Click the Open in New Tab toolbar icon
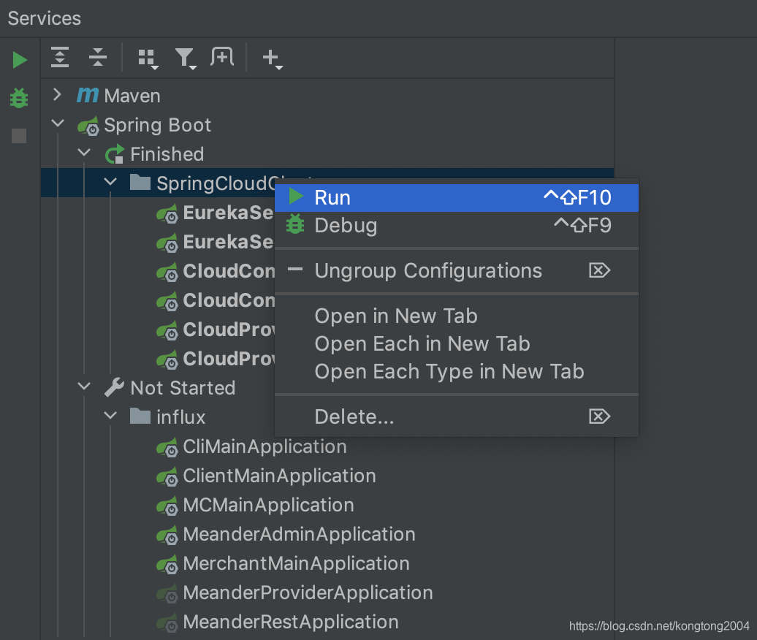The width and height of the screenshot is (757, 640). coord(222,58)
